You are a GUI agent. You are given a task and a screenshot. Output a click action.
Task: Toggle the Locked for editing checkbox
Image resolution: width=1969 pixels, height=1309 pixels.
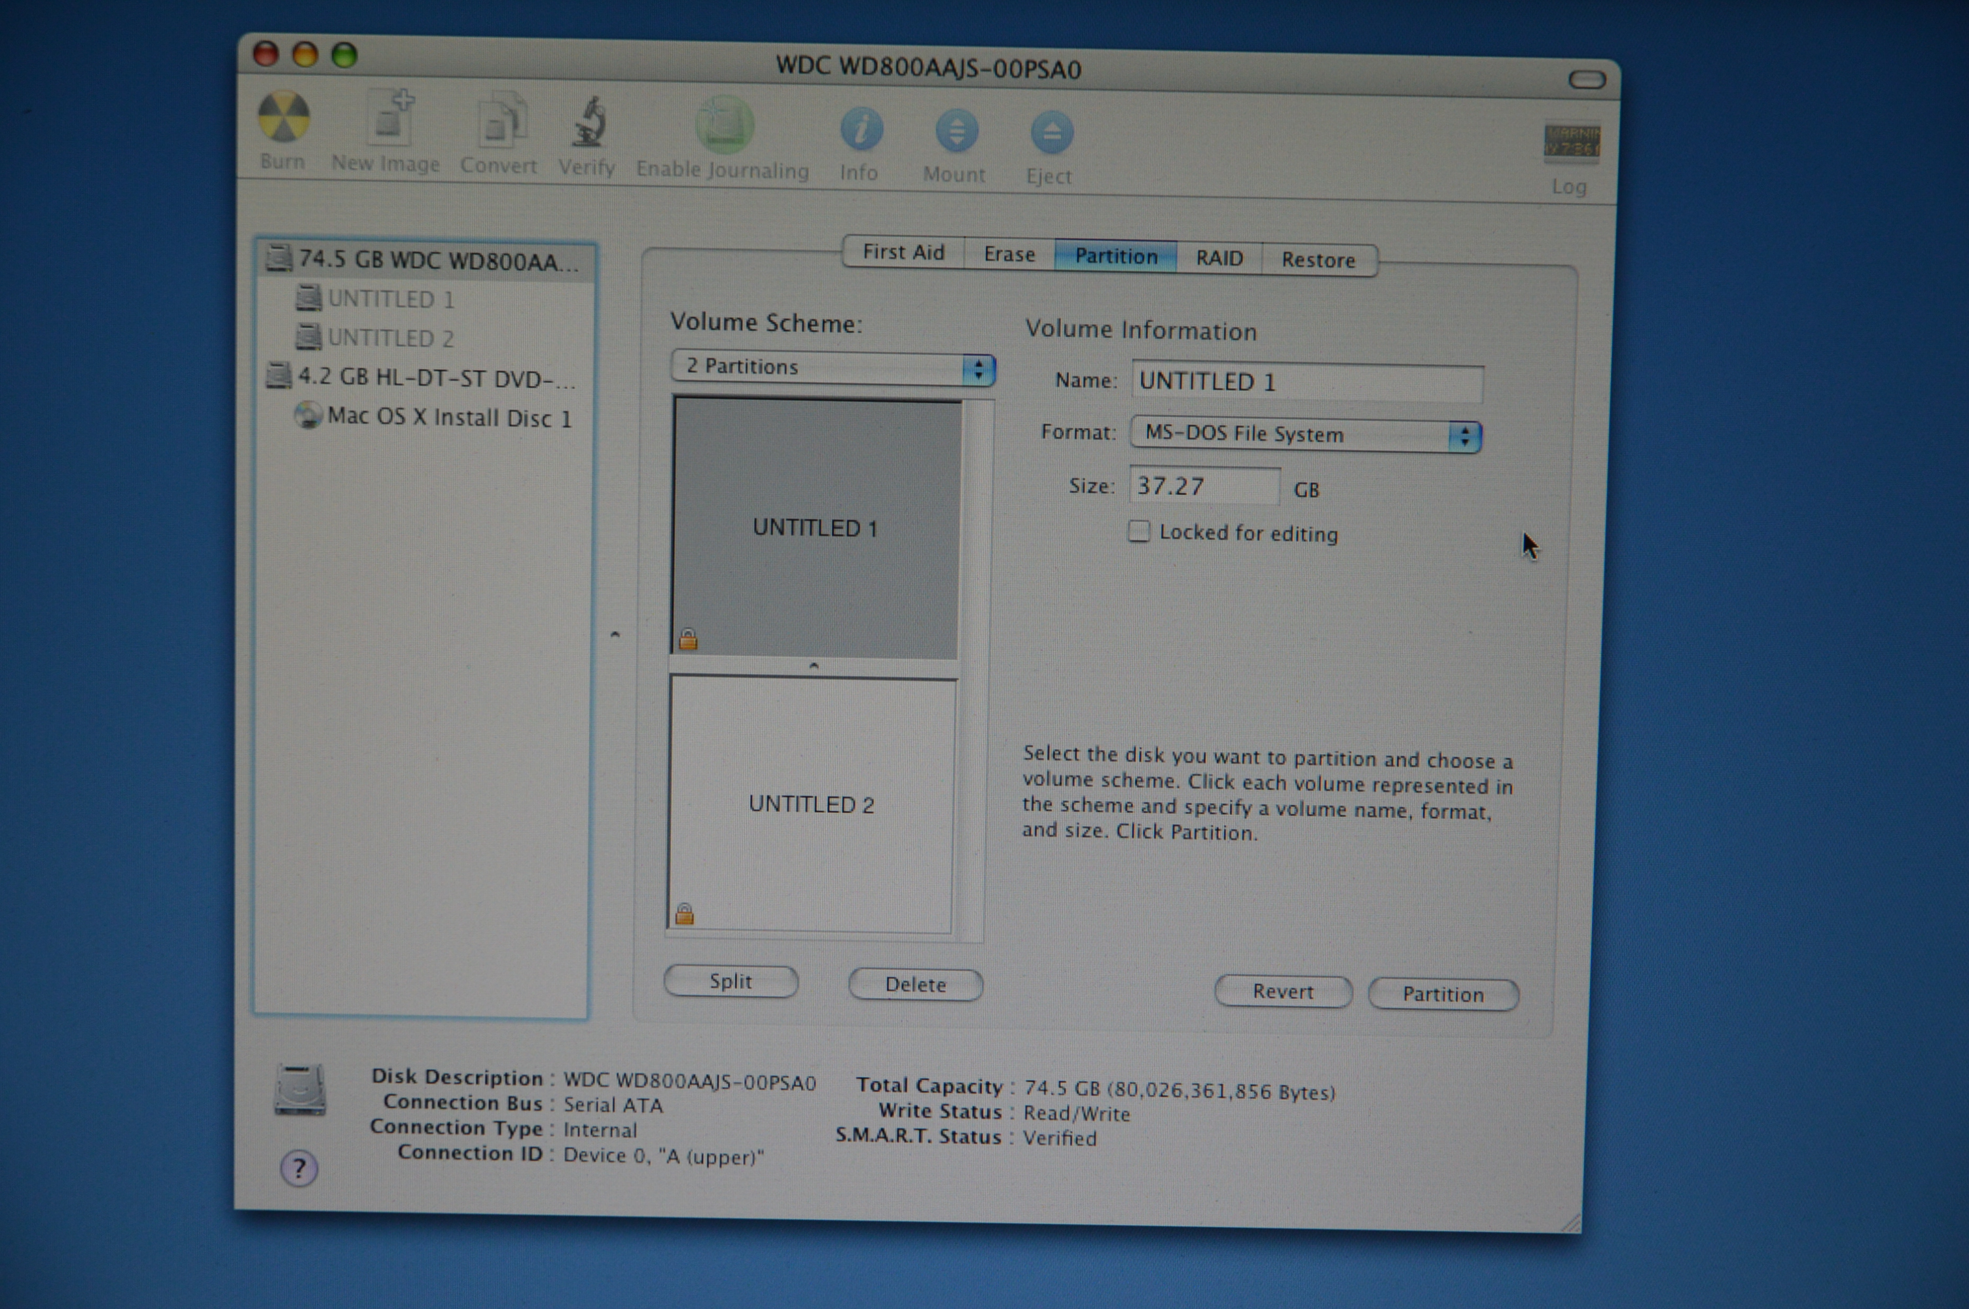pos(1140,531)
